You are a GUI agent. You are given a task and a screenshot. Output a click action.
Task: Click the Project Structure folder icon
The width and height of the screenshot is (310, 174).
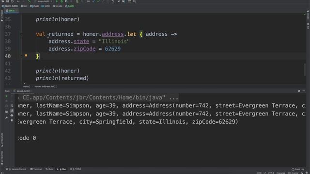[x=124, y=1]
